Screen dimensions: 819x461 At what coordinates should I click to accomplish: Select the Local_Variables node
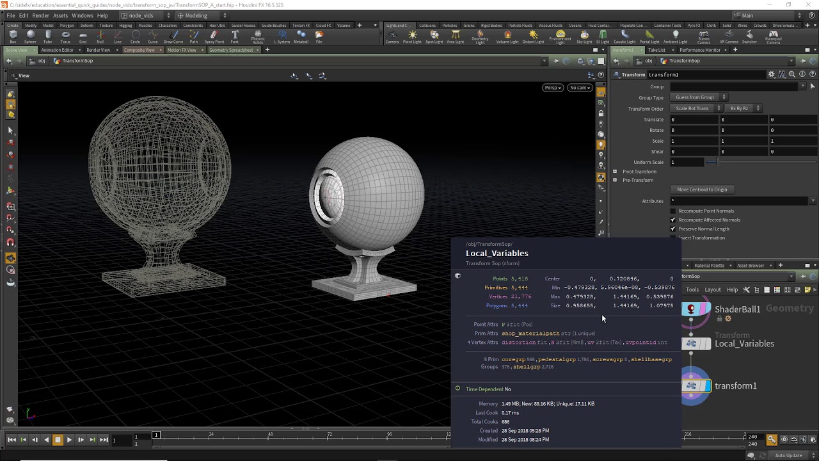click(696, 343)
